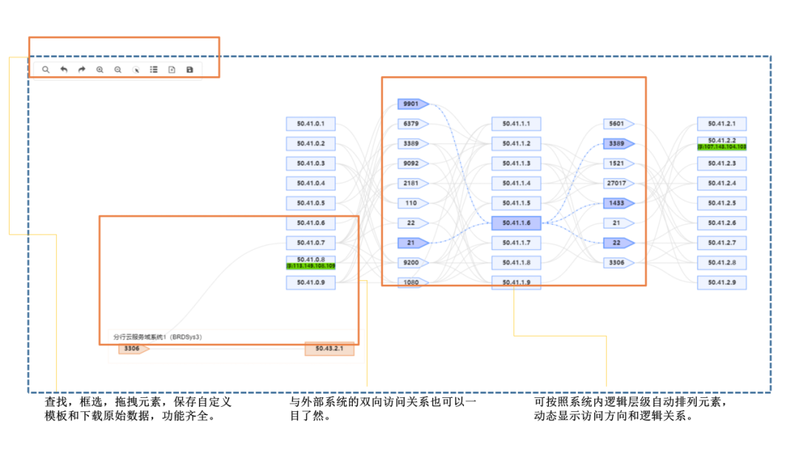Image resolution: width=799 pixels, height=449 pixels.
Task: Save the template with the floppy disk icon
Action: click(190, 70)
